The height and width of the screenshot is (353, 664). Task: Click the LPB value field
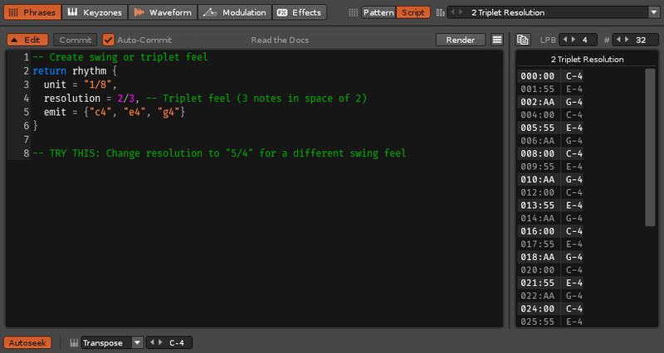pyautogui.click(x=584, y=40)
